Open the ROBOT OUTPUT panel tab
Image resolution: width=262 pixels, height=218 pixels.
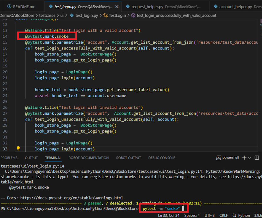point(128,158)
